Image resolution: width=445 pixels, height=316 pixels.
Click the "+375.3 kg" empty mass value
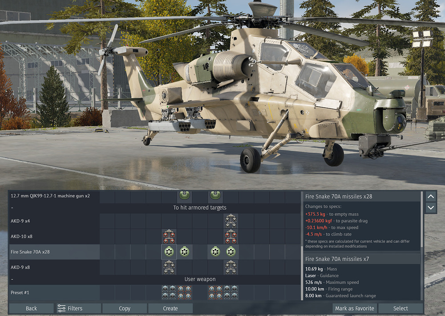pos(315,214)
